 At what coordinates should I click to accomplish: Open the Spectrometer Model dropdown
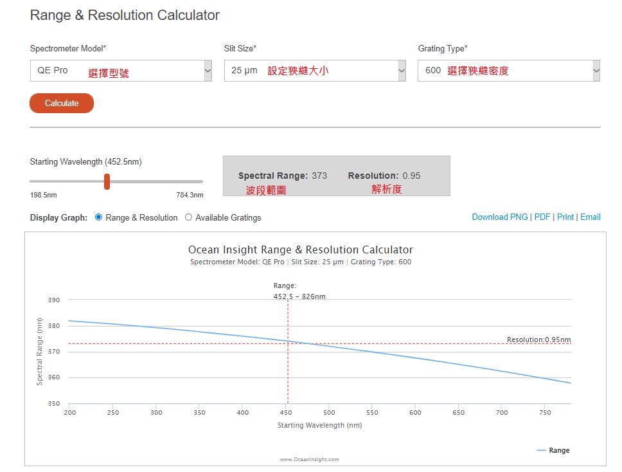click(121, 71)
